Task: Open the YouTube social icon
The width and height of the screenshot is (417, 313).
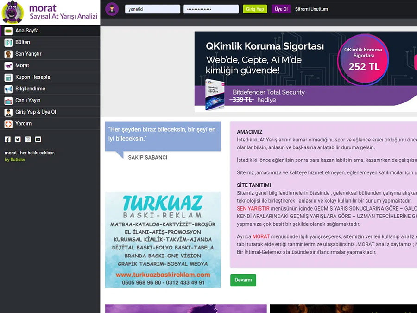Action: [38, 140]
